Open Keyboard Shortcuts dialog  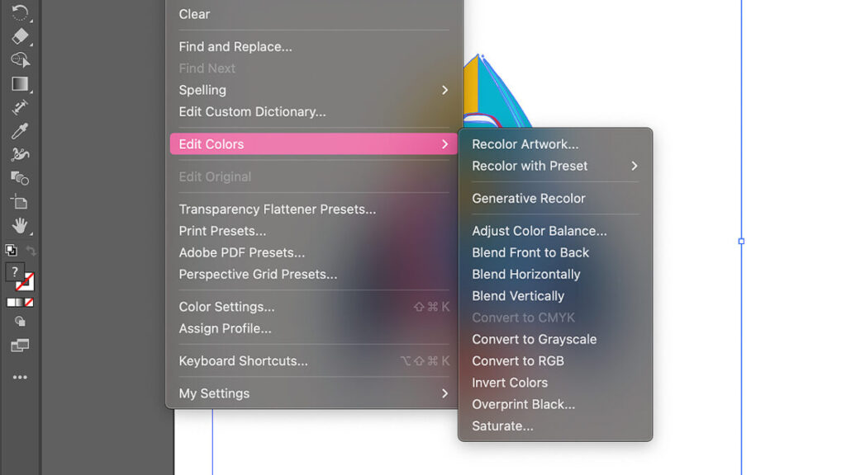pyautogui.click(x=243, y=361)
